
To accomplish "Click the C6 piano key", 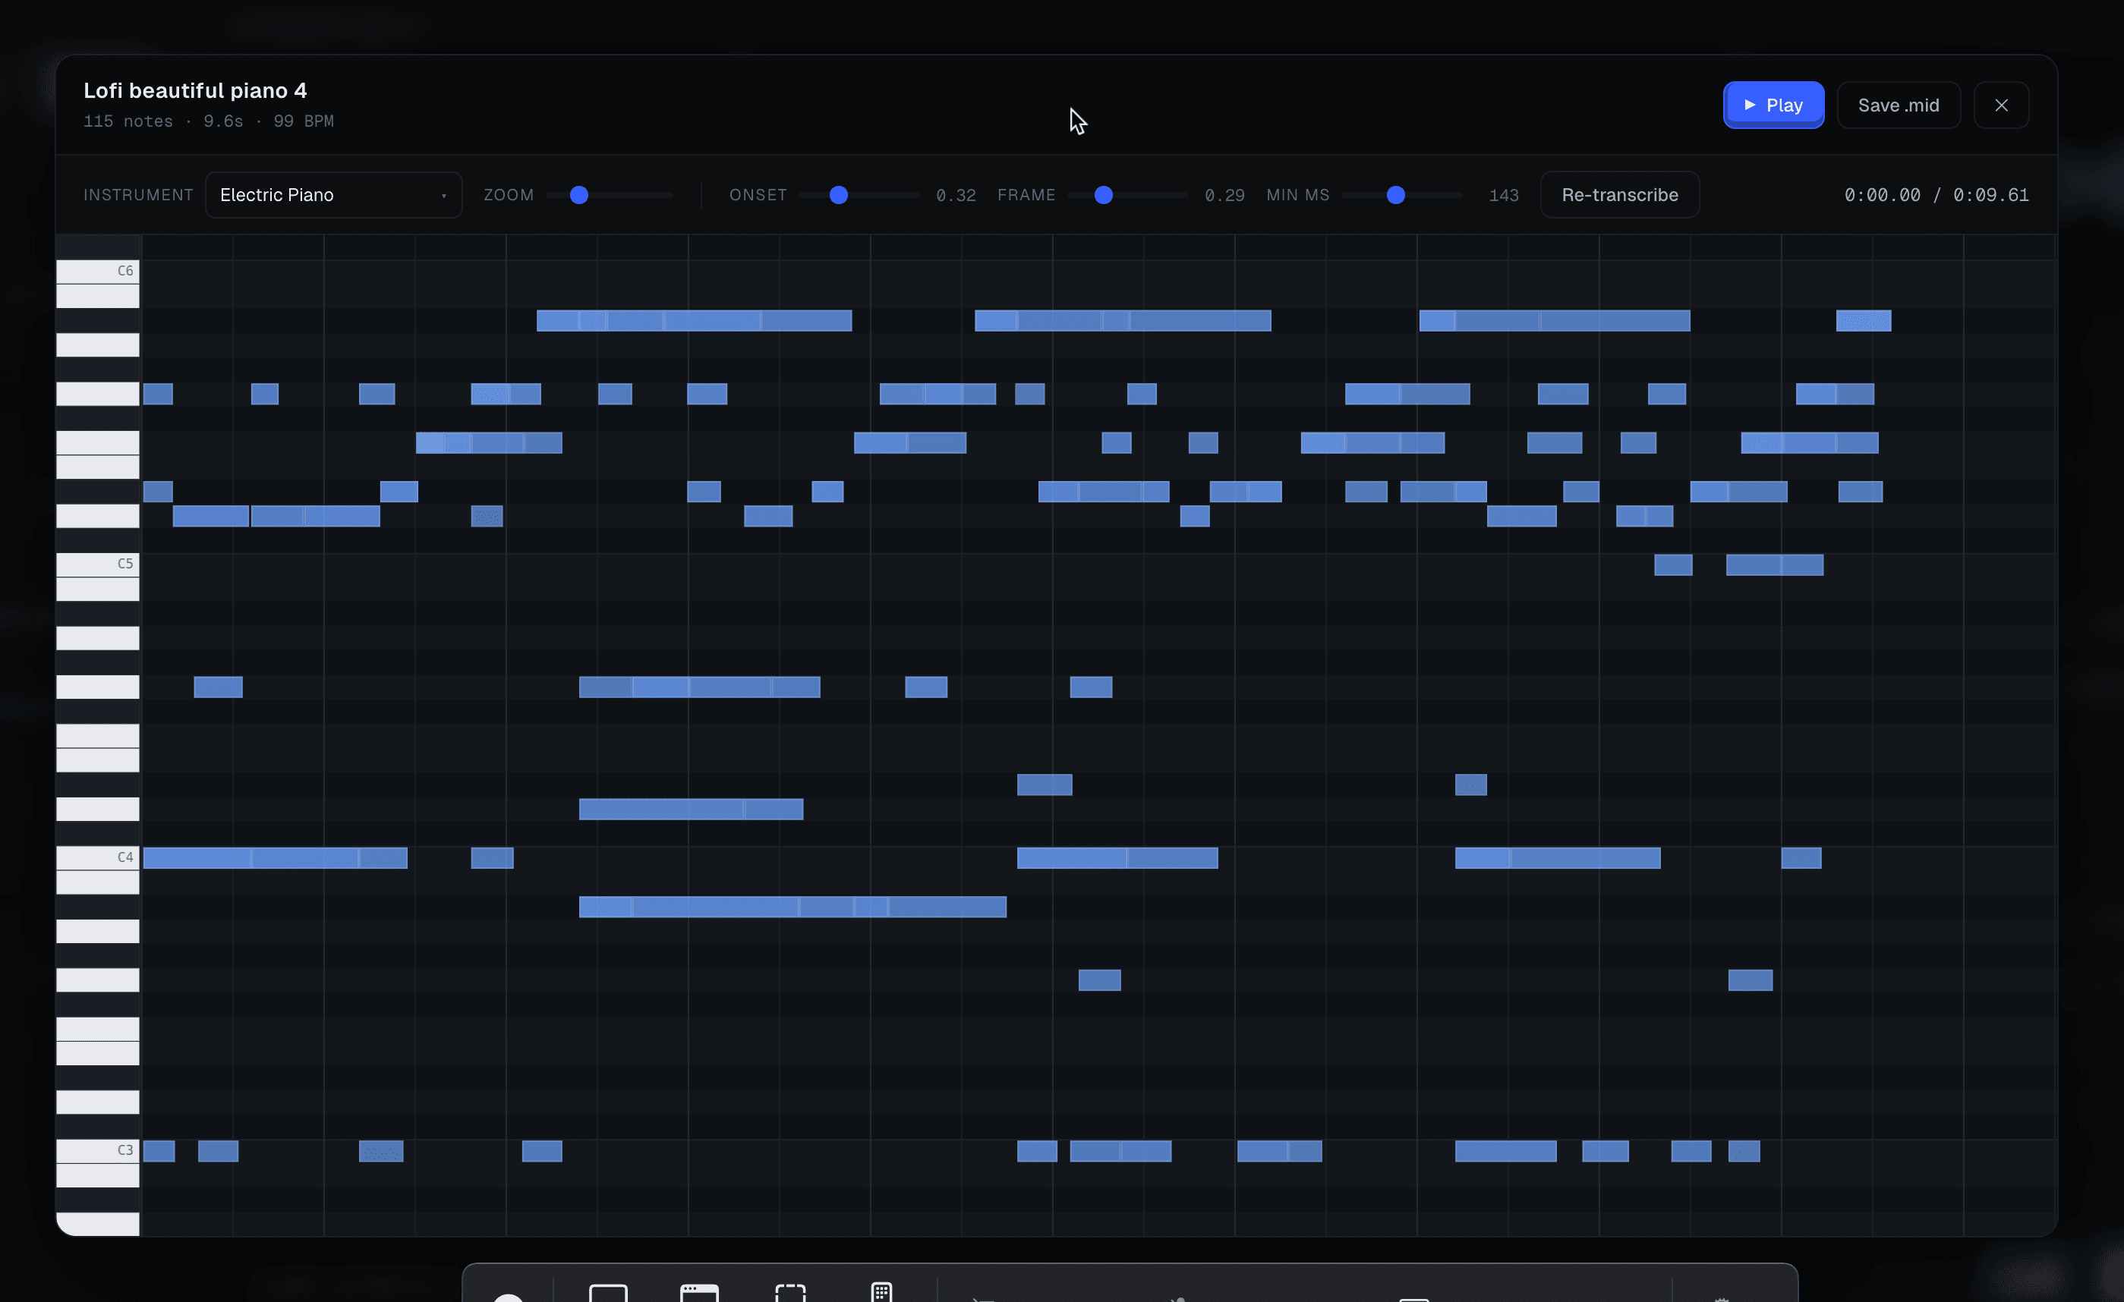I will (97, 272).
